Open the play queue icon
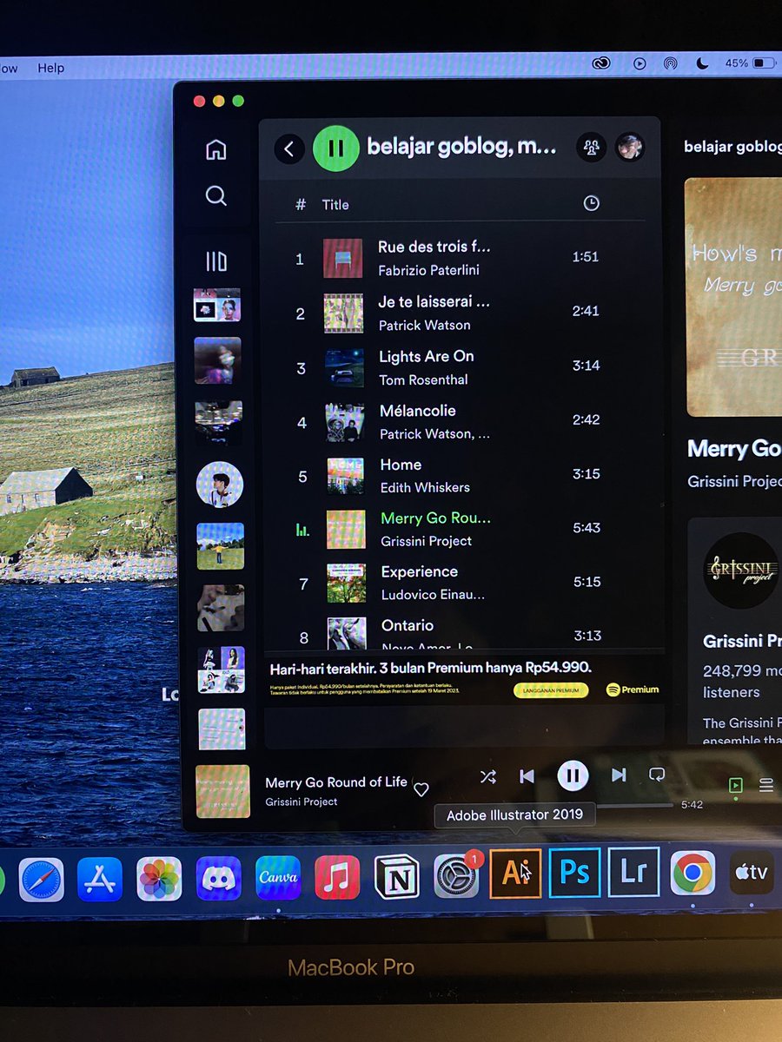The width and height of the screenshot is (782, 1042). click(765, 785)
